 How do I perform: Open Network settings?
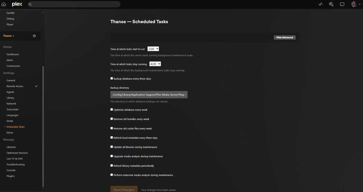[11, 104]
